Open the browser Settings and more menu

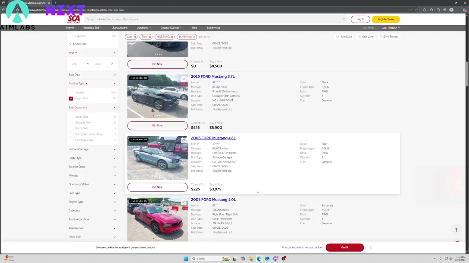click(458, 10)
